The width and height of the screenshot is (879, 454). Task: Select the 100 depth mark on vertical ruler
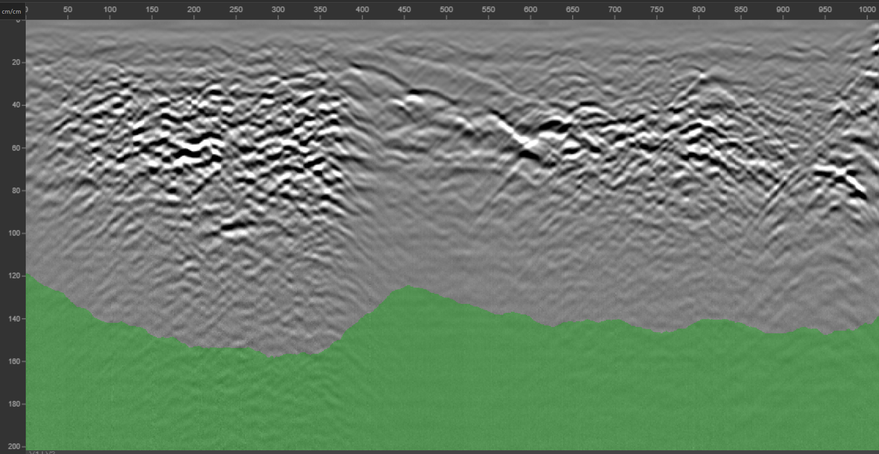click(x=14, y=233)
